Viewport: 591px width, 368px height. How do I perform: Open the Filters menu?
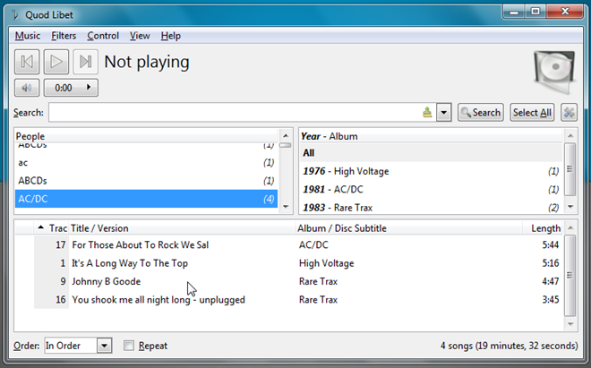click(64, 36)
